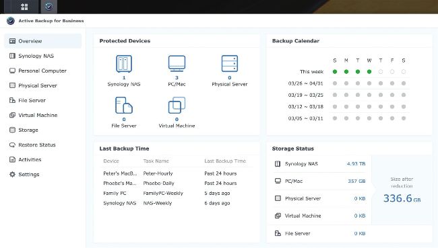
Task: Click Saturday dot in 03/12 ~ 03/18 row
Action: click(x=404, y=107)
